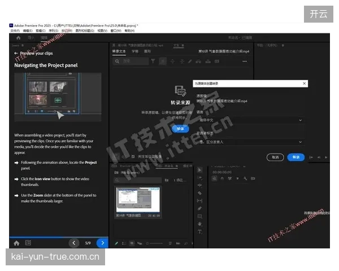The width and height of the screenshot is (339, 271).
Task: Click the filter funnel in Text panel
Action: click(x=153, y=62)
